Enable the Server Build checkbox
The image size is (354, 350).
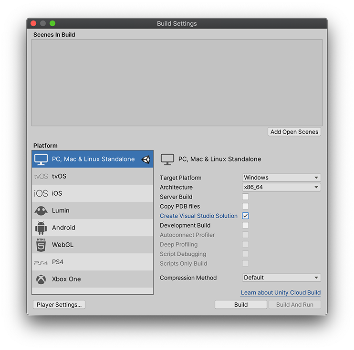(x=245, y=197)
